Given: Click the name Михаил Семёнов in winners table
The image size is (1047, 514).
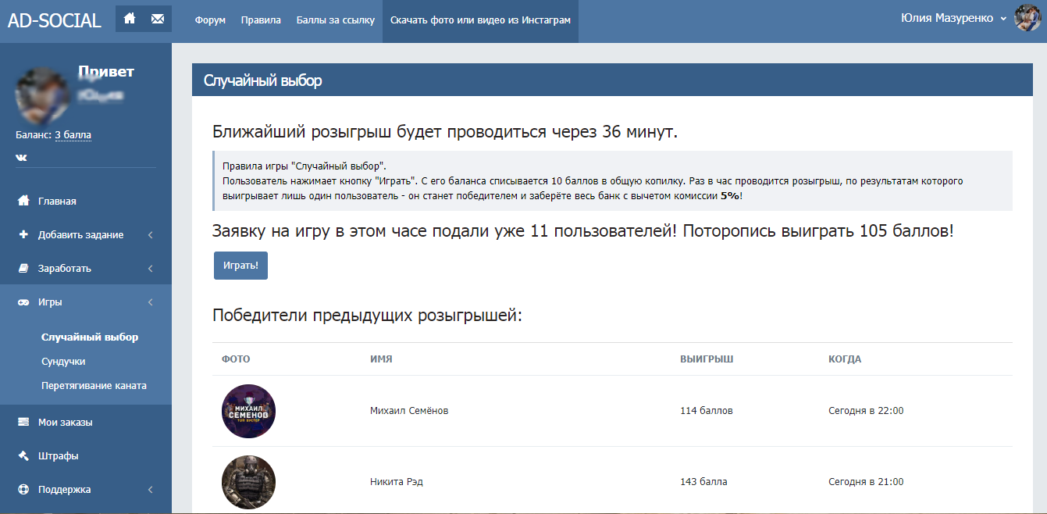Looking at the screenshot, I should [x=409, y=411].
